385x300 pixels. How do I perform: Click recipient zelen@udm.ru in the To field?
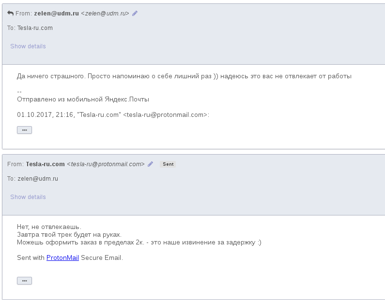[x=38, y=179]
